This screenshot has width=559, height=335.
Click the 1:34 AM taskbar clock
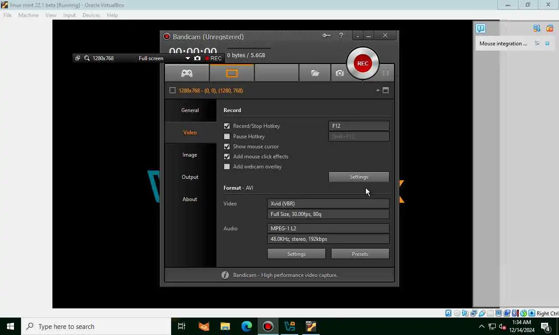522,326
